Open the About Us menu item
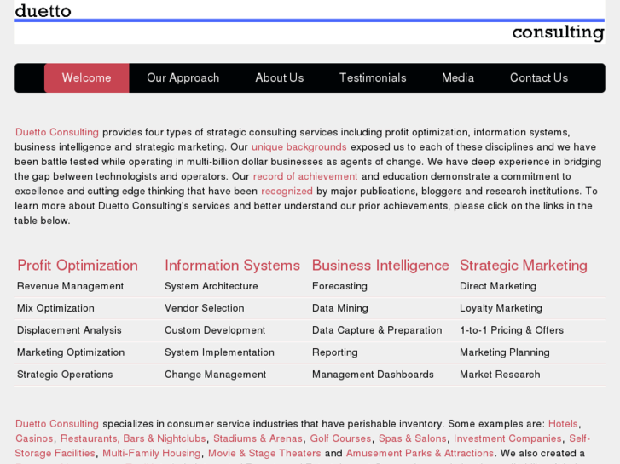 [x=280, y=77]
